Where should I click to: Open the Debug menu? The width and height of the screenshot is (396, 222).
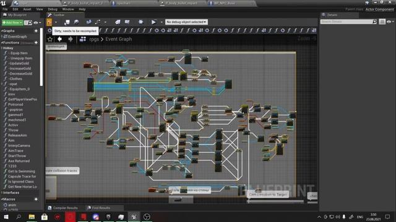[x=53, y=9]
